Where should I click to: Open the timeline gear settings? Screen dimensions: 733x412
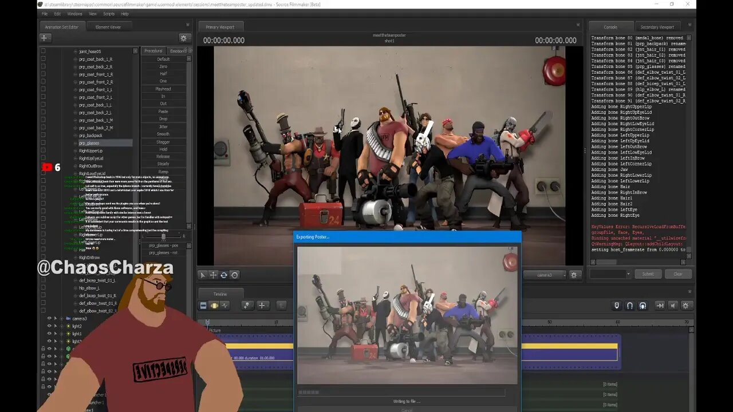[686, 306]
